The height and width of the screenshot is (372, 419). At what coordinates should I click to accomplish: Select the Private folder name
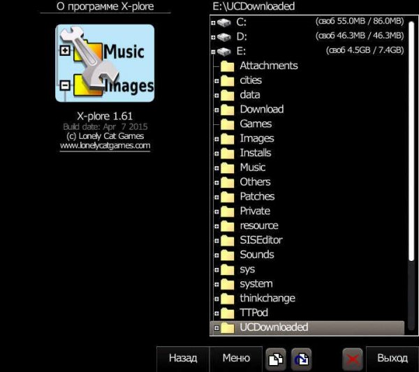(255, 211)
